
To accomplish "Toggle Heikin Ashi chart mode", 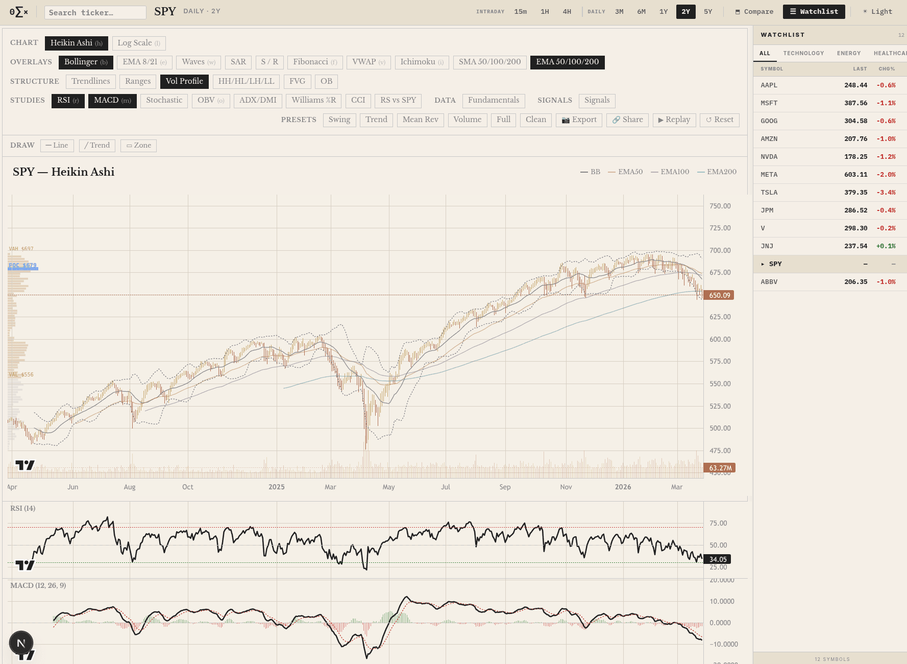I will 77,43.
